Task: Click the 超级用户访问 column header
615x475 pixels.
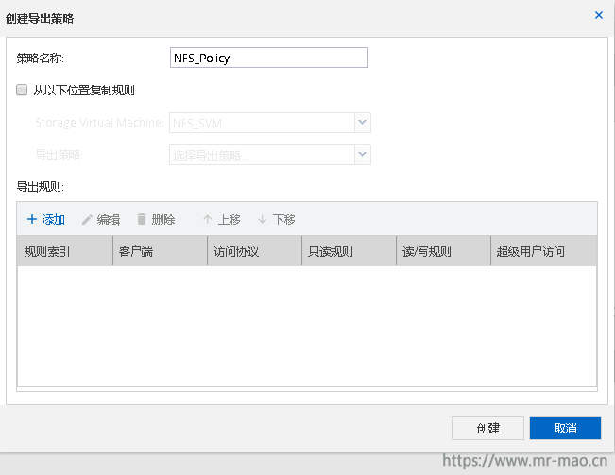Action: tap(544, 251)
